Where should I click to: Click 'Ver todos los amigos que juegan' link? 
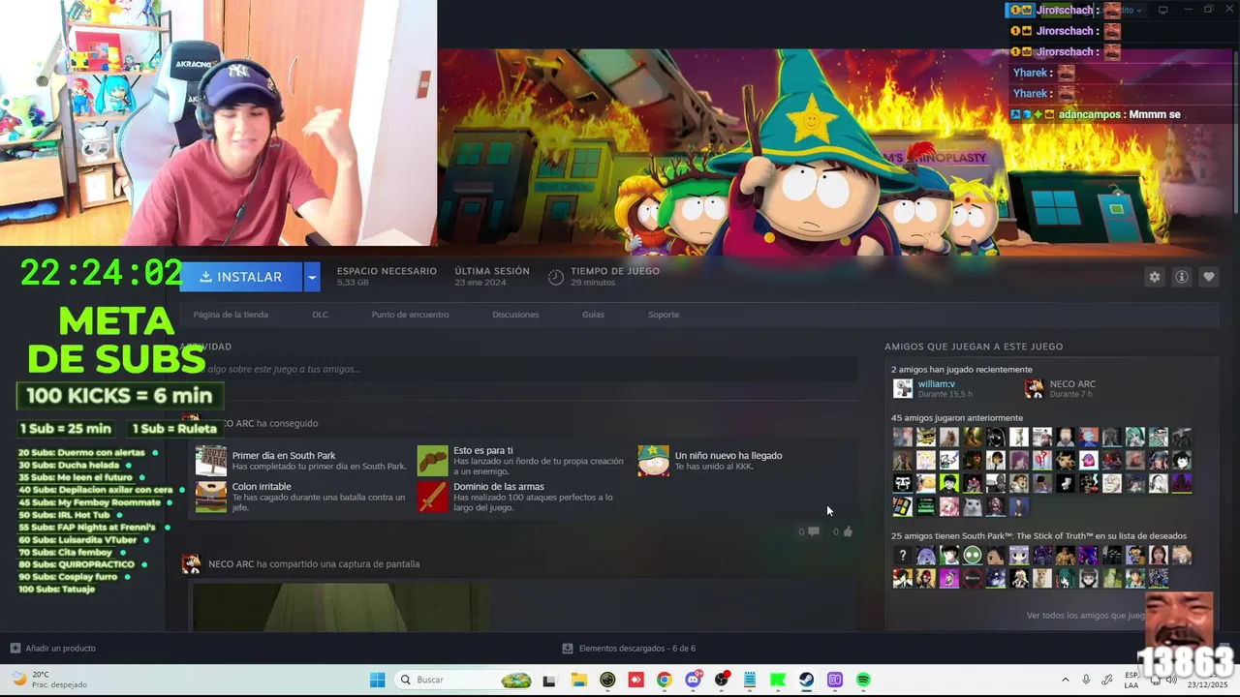tap(1085, 616)
